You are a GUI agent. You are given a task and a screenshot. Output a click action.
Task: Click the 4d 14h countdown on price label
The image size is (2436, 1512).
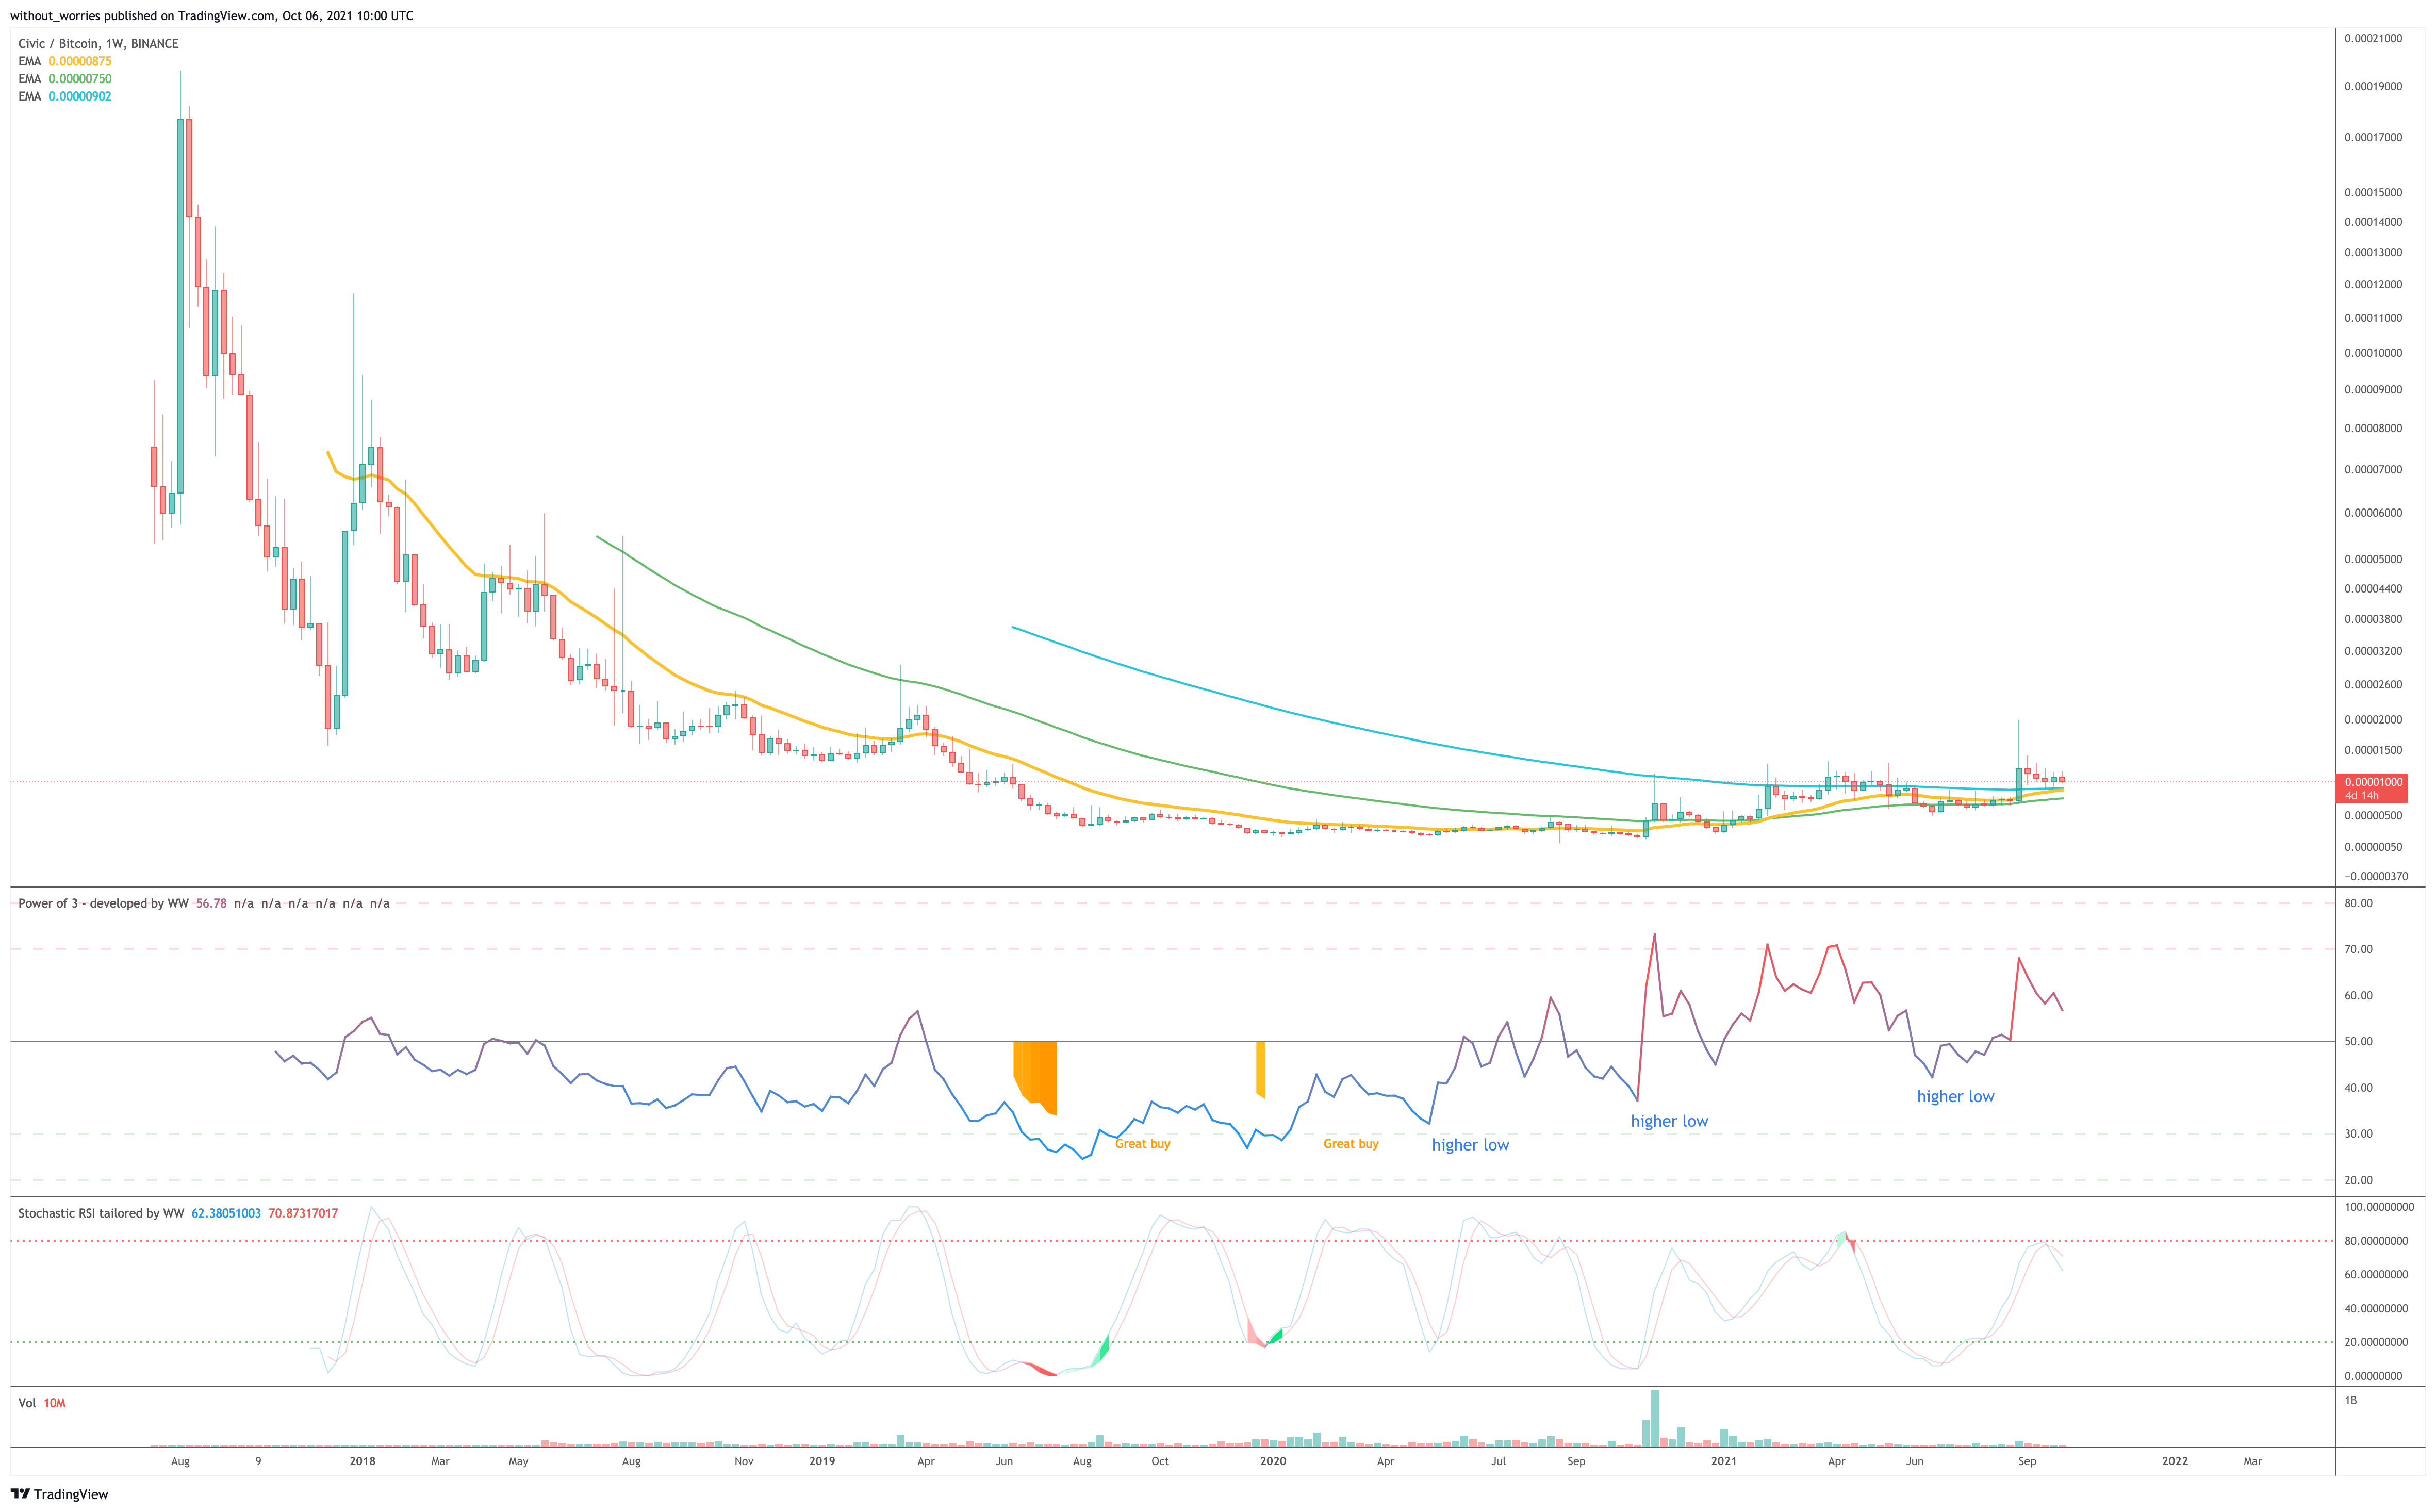pos(2362,796)
